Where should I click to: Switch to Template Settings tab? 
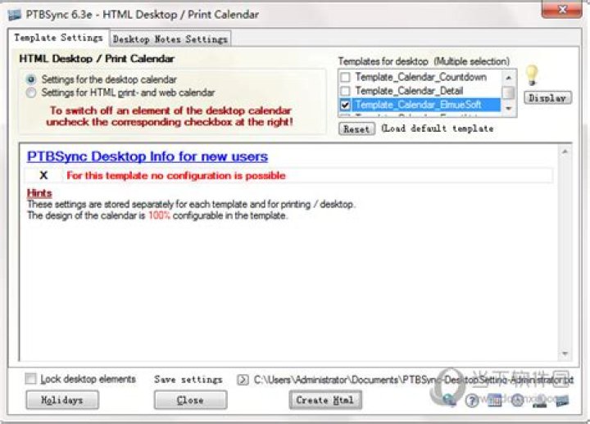pyautogui.click(x=58, y=38)
